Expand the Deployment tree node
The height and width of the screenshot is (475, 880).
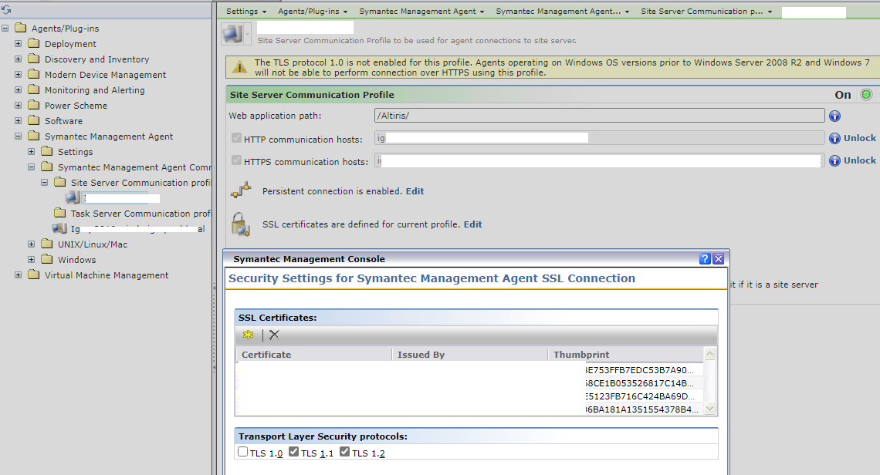click(x=18, y=43)
